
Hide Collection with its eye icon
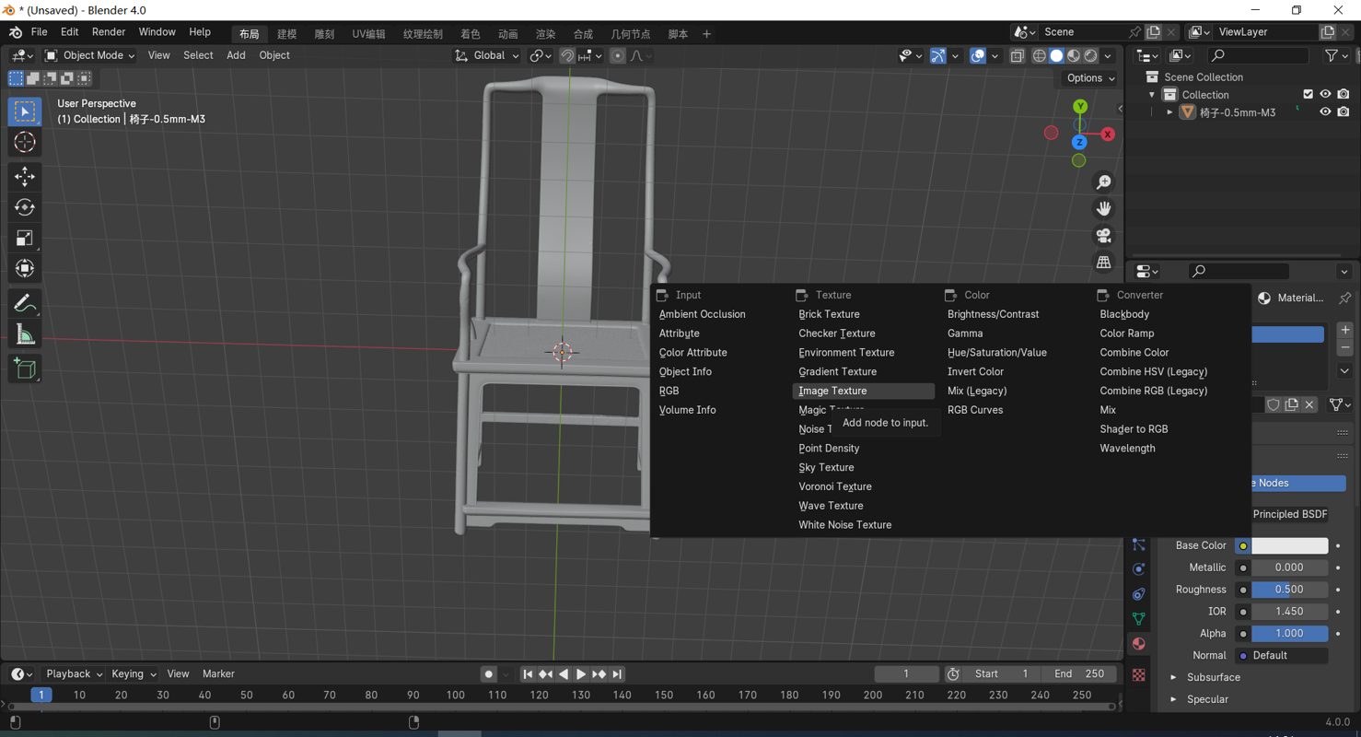(x=1325, y=94)
